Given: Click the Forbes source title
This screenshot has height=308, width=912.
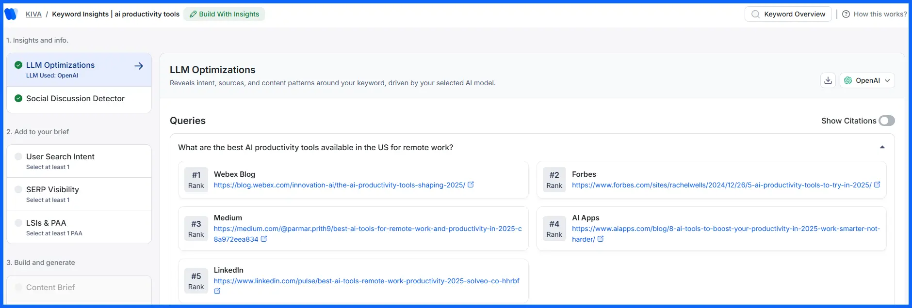Looking at the screenshot, I should click(584, 174).
